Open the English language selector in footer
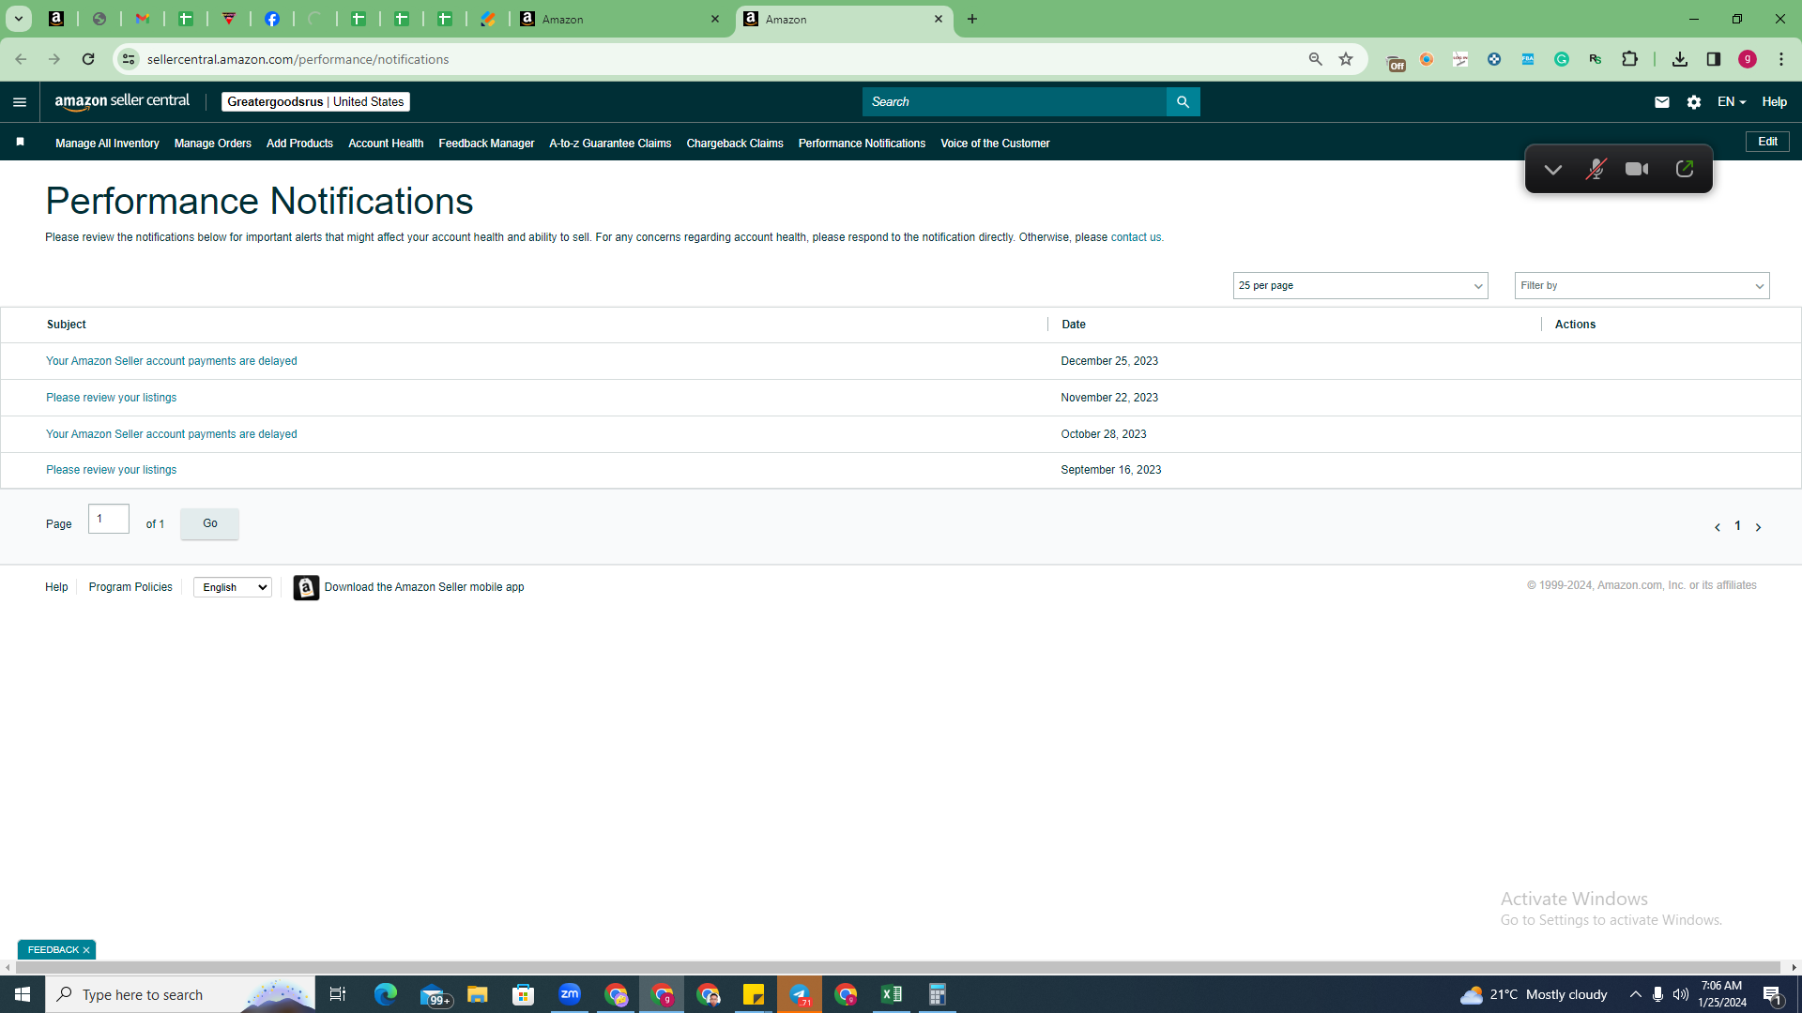This screenshot has width=1802, height=1013. pos(233,587)
